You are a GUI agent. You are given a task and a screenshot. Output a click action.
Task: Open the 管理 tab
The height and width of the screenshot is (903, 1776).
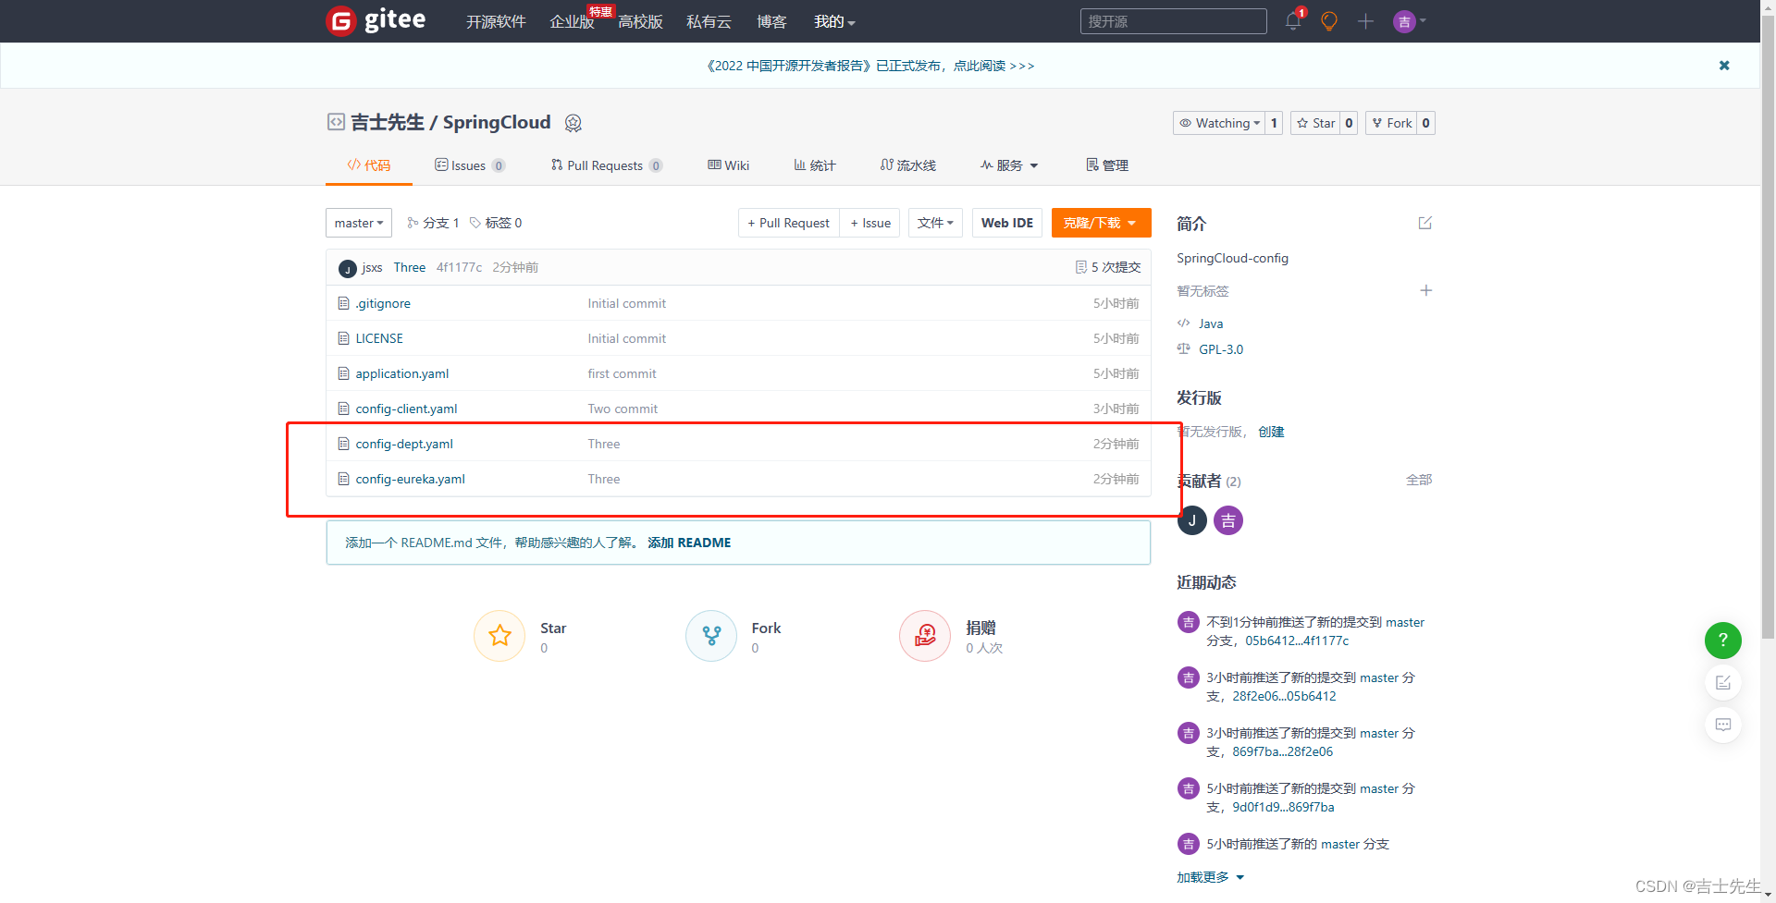coord(1107,165)
